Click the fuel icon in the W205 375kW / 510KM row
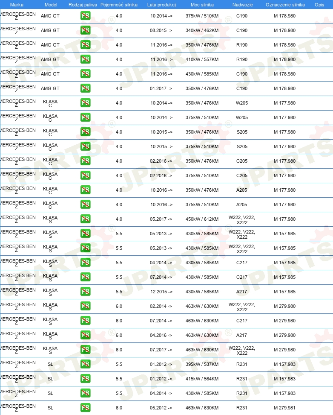Screen dimensions: 333x415 (x=85, y=117)
